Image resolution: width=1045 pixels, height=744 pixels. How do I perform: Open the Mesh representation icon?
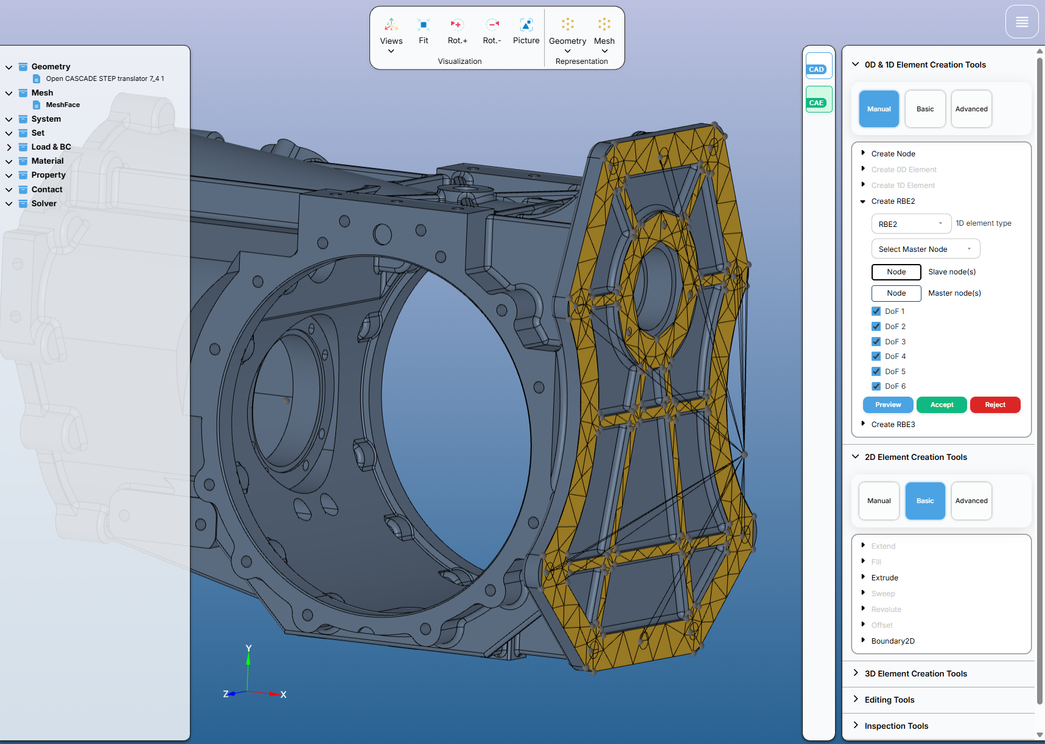(x=604, y=24)
